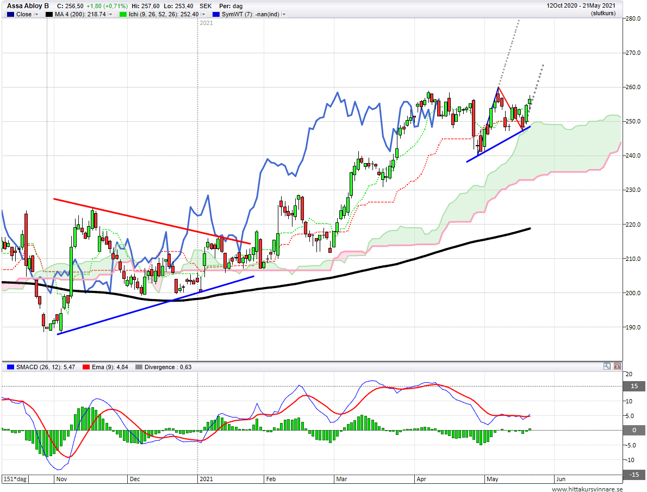Screen dimensions: 647x492
Task: Click the 220.0 price axis label
Action: [x=633, y=225]
